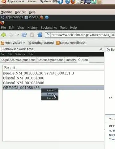The height and width of the screenshot is (149, 115).
Task: Click the site identity icon in address bar
Action: point(48,35)
